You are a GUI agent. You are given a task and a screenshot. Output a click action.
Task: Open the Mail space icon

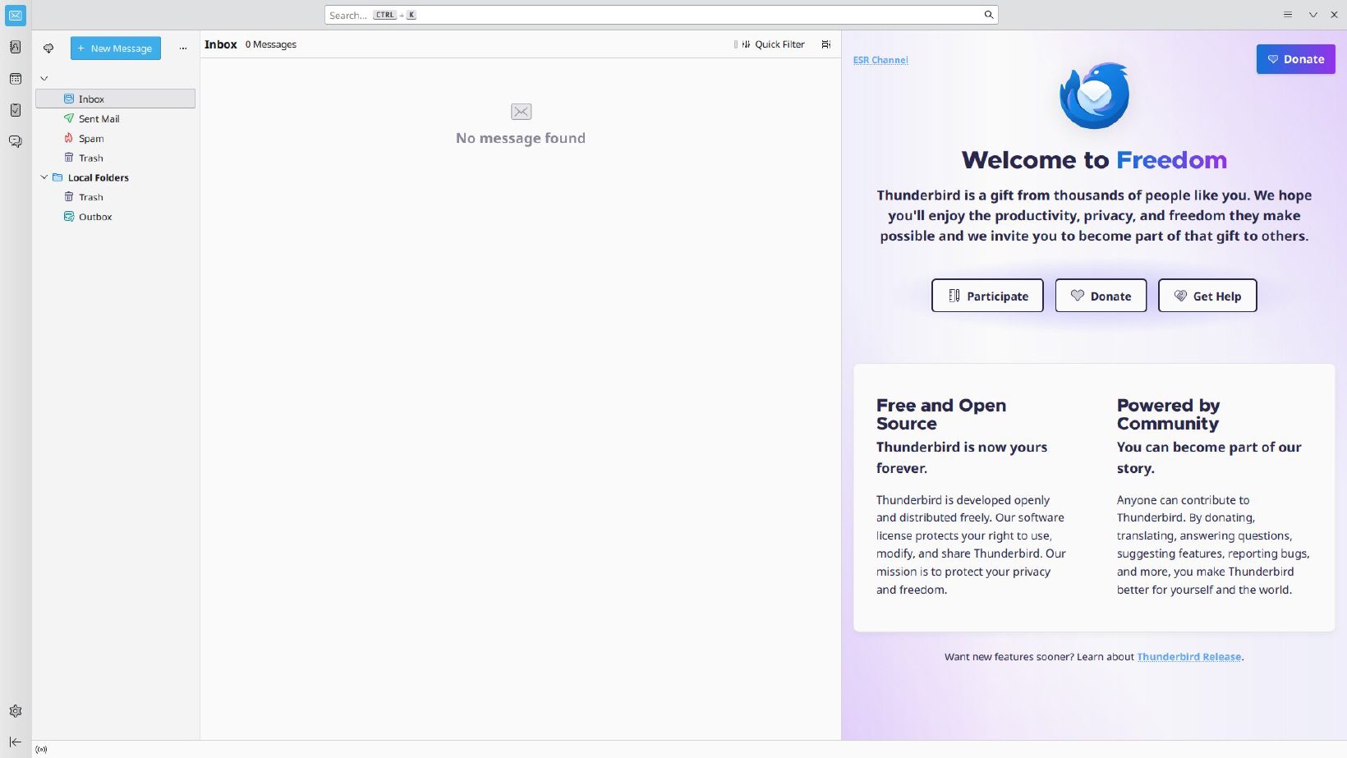tap(16, 16)
